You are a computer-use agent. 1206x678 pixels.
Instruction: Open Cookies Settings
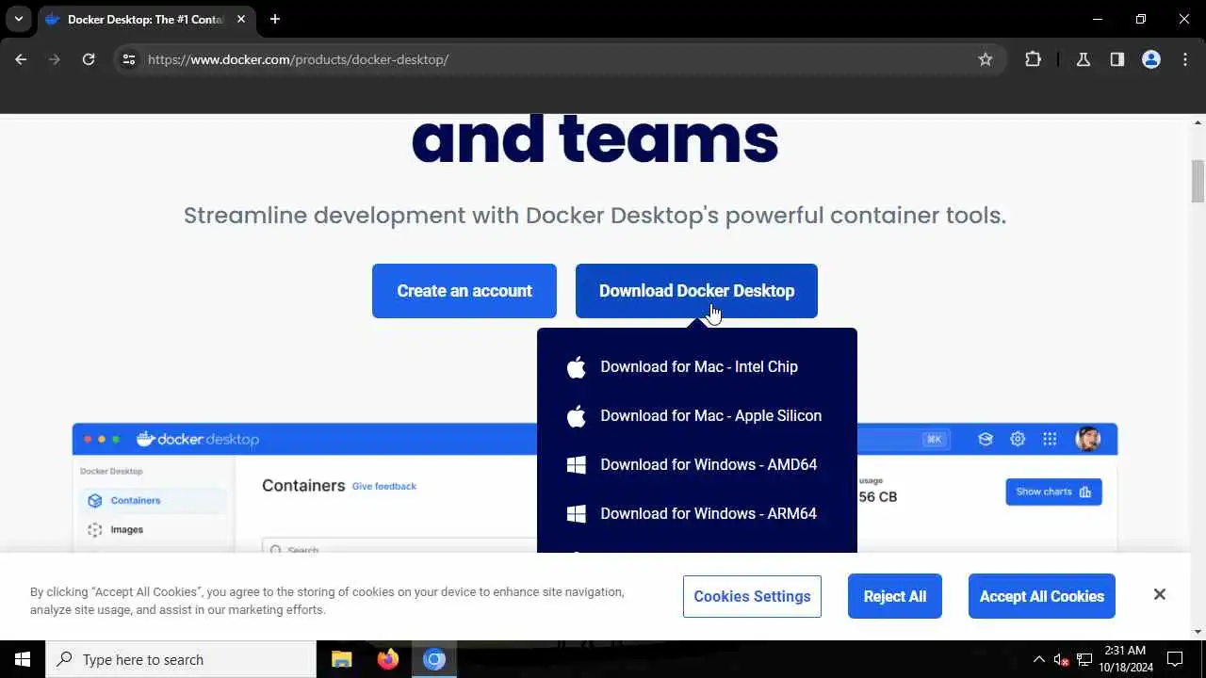752,596
